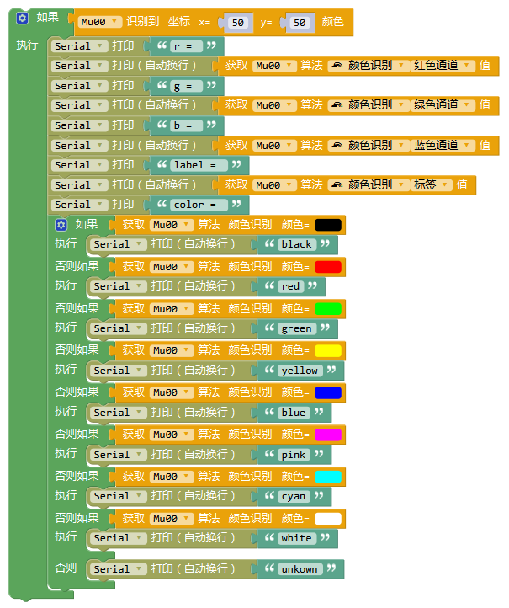Click the 'r =' text field
Image resolution: width=509 pixels, height=608 pixels.
pyautogui.click(x=186, y=46)
